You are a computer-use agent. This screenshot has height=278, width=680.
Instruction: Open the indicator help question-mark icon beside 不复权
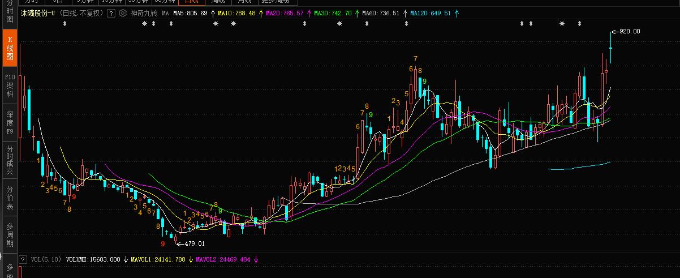pos(111,12)
